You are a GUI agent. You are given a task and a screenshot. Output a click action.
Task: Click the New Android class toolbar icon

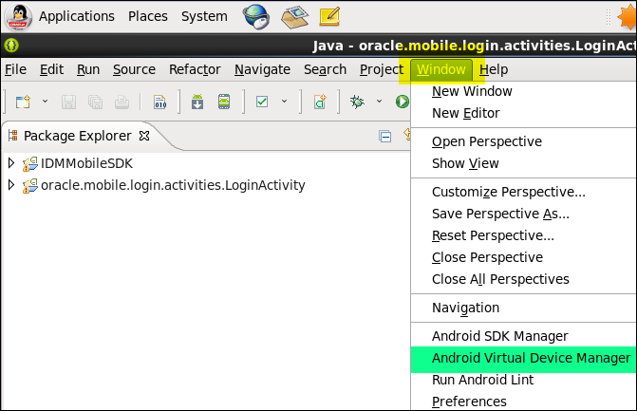pos(320,102)
